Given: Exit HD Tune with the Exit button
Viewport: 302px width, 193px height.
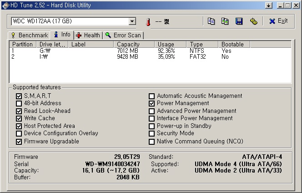Looking at the screenshot, I should 278,21.
